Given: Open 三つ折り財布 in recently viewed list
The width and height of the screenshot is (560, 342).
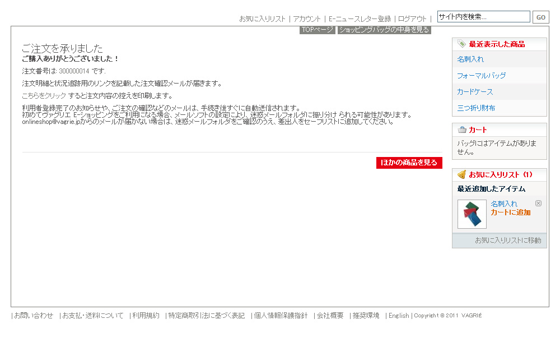Looking at the screenshot, I should point(476,108).
